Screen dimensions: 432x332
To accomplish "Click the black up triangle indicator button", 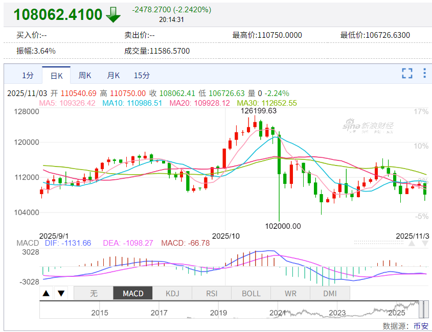I will click(x=46, y=293).
